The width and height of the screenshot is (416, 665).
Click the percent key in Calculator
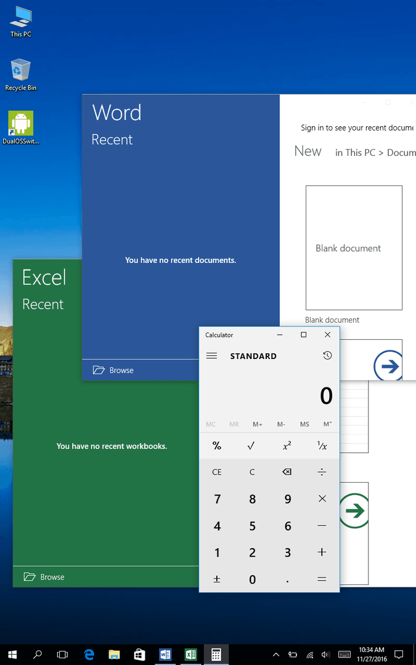click(217, 446)
